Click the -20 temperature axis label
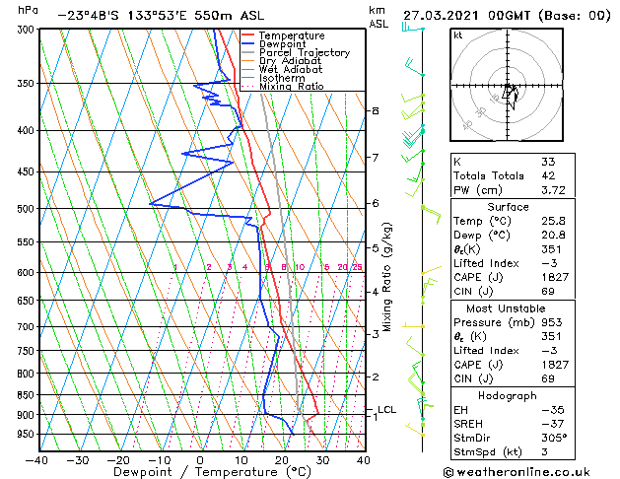620x479 pixels. [x=118, y=460]
